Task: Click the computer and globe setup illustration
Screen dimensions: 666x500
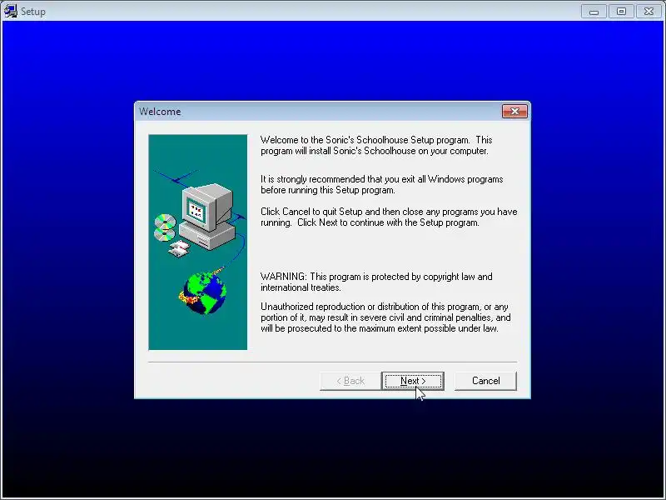Action: [198, 242]
